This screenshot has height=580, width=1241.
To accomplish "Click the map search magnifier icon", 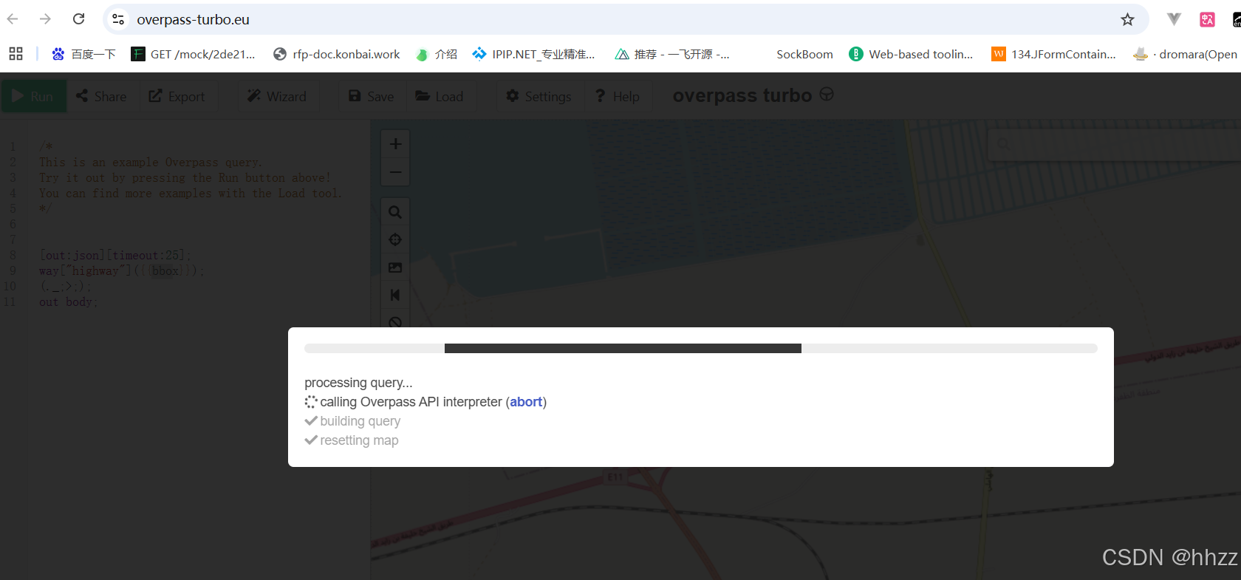I will 395,212.
